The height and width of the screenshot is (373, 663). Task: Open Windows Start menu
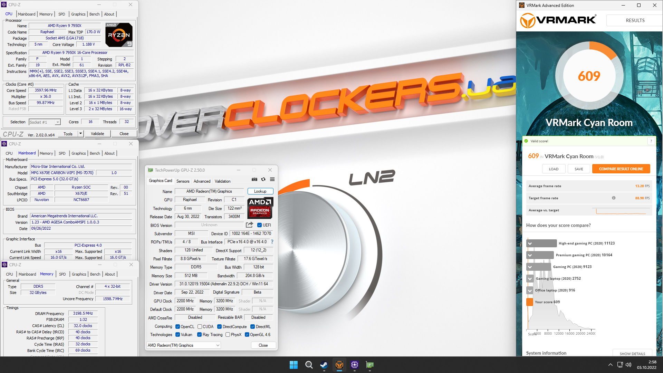(294, 365)
